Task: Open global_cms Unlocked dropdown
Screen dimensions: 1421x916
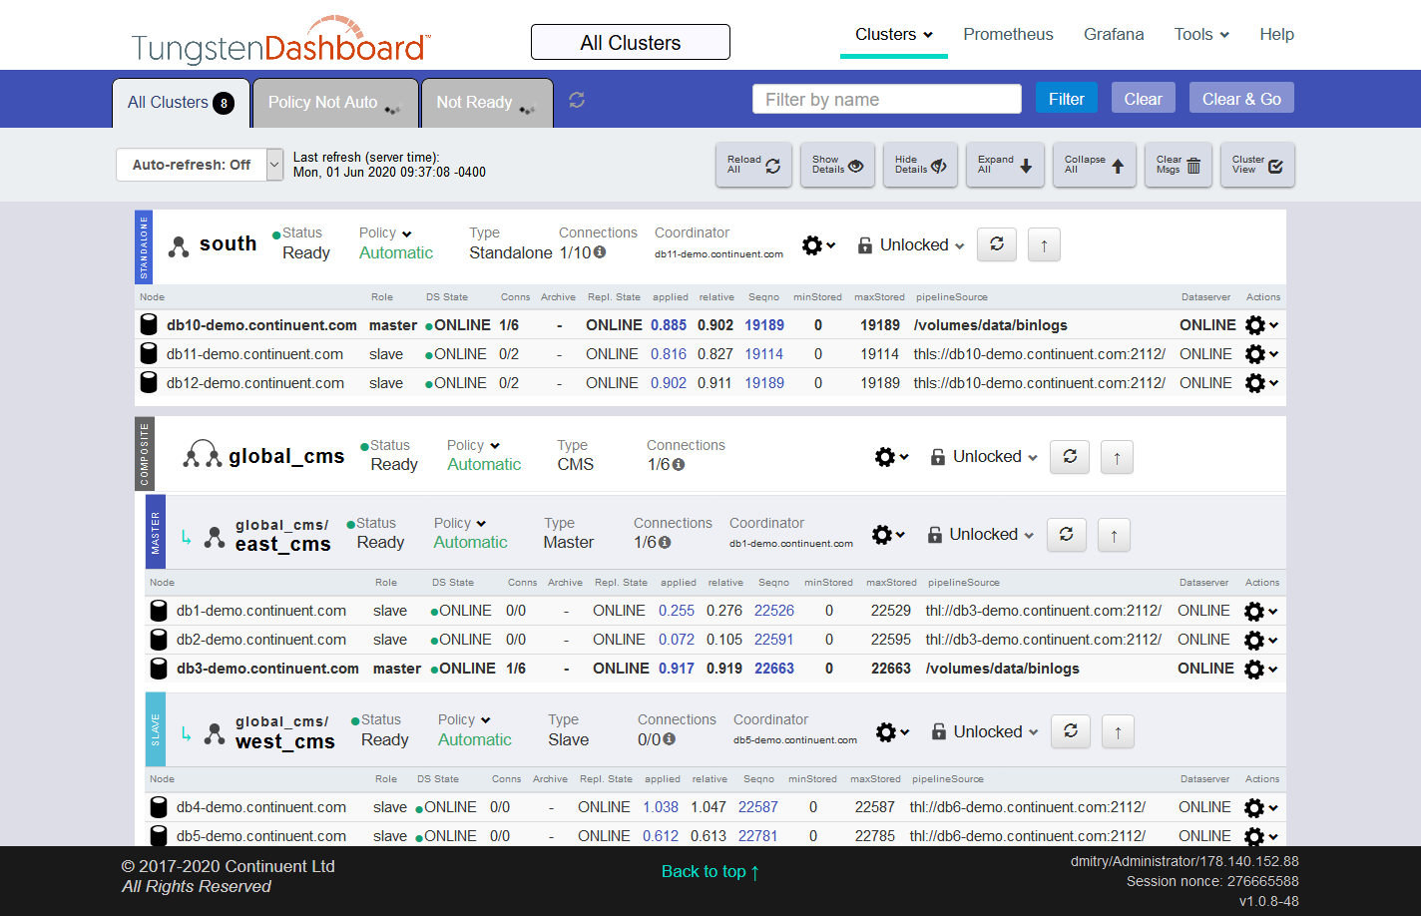Action: (x=985, y=457)
